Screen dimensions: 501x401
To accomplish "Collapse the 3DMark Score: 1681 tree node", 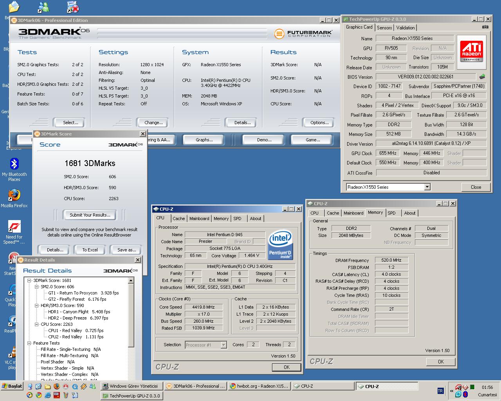I will coord(29,280).
